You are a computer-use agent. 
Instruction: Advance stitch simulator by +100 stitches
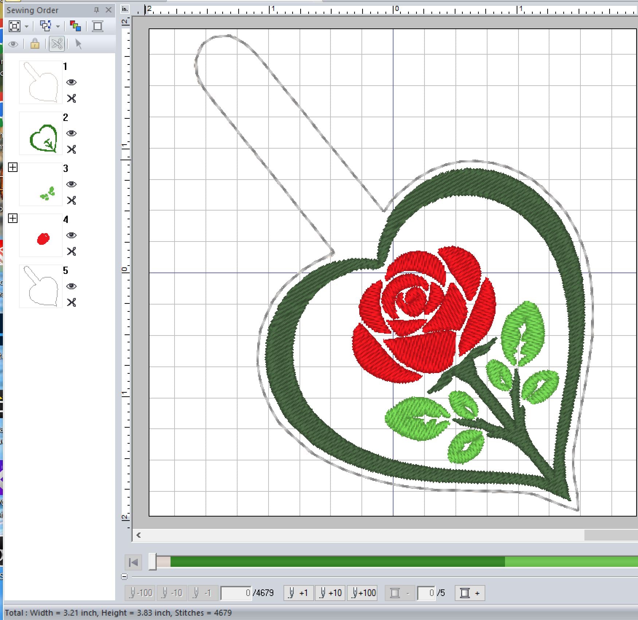(x=363, y=593)
